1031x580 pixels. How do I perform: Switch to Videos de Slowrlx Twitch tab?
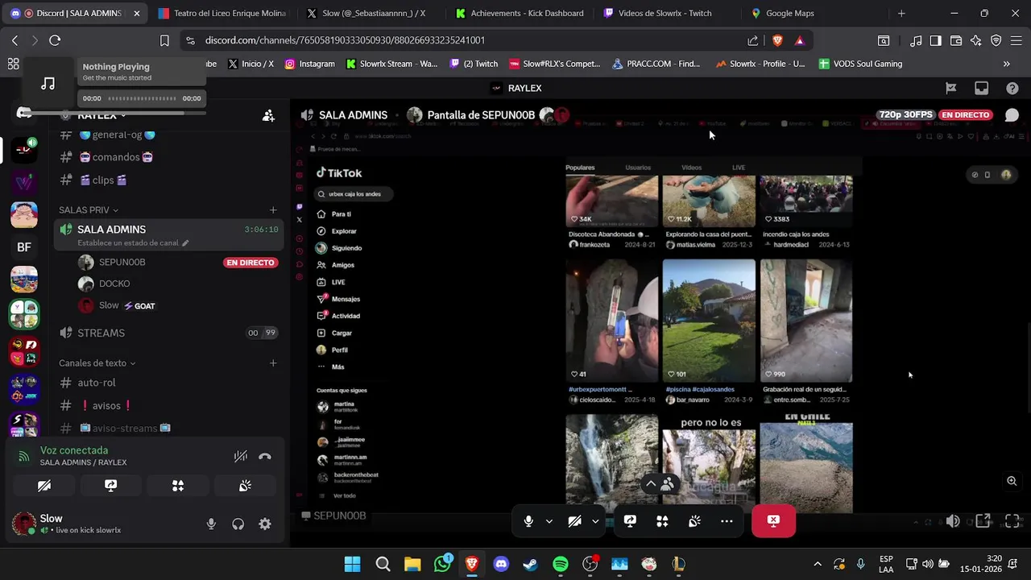pos(667,14)
